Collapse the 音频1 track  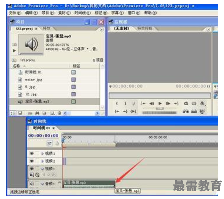click(43, 184)
